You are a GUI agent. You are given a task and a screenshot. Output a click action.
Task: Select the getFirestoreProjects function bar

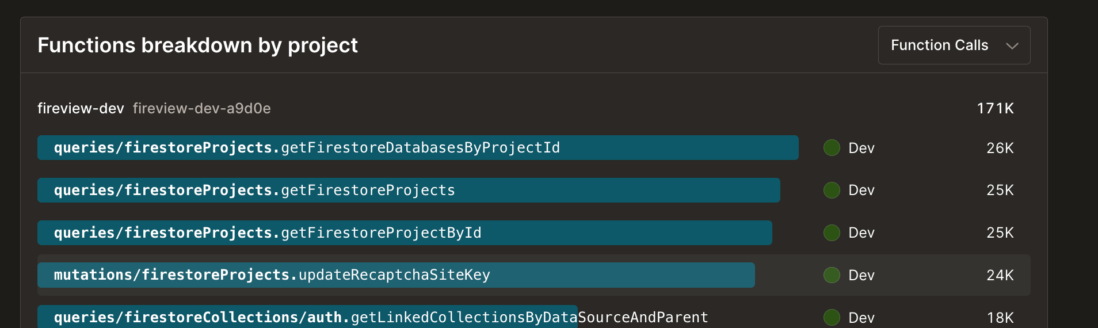point(408,190)
